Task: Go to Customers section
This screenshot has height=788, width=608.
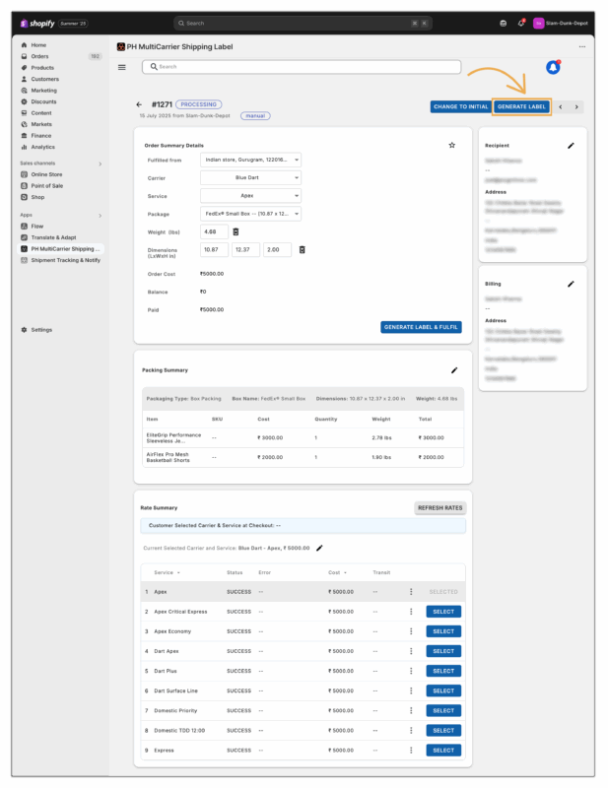Action: click(x=44, y=79)
